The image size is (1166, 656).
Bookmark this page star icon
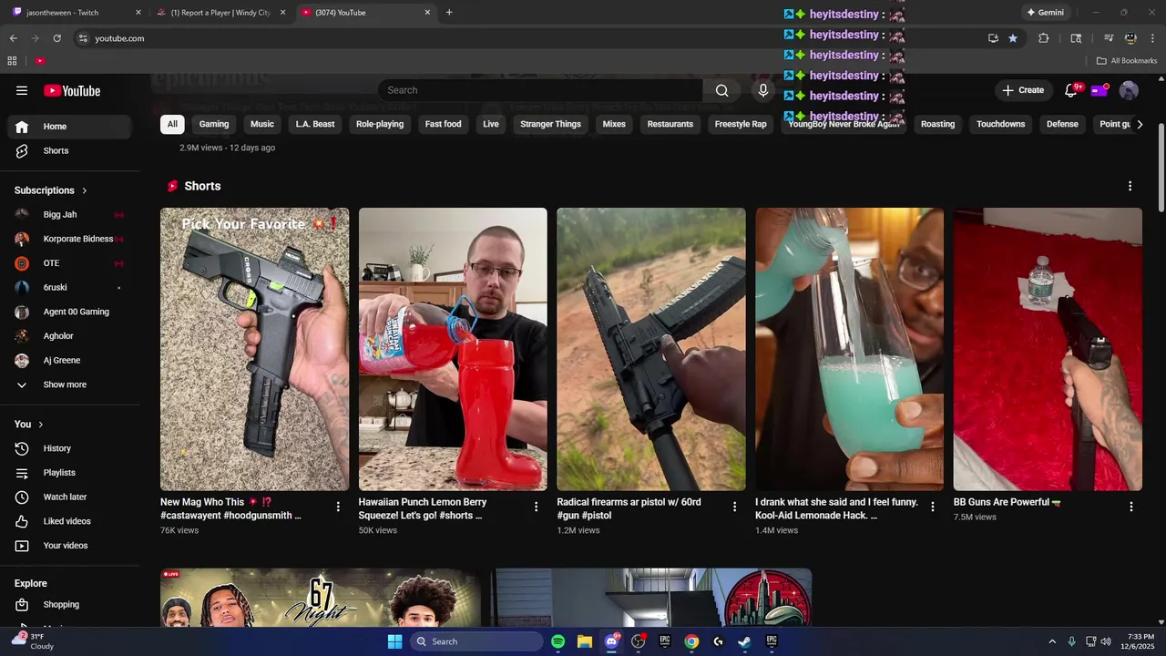click(1012, 38)
